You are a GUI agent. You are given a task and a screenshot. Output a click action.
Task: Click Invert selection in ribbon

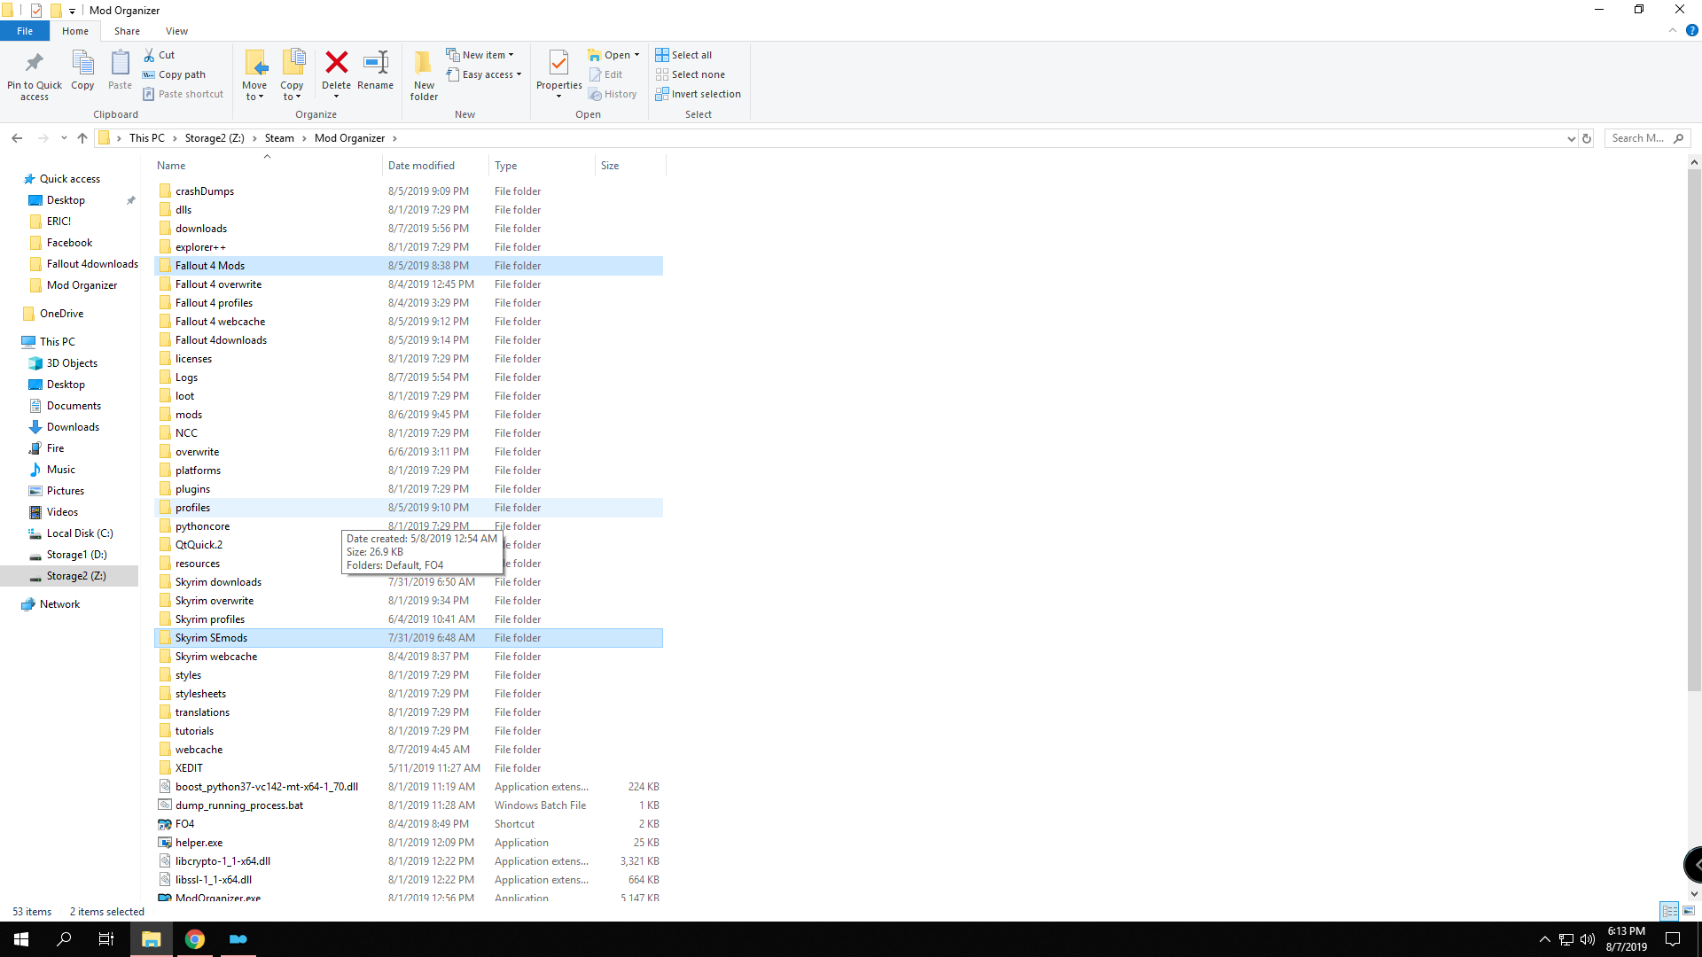click(x=699, y=94)
